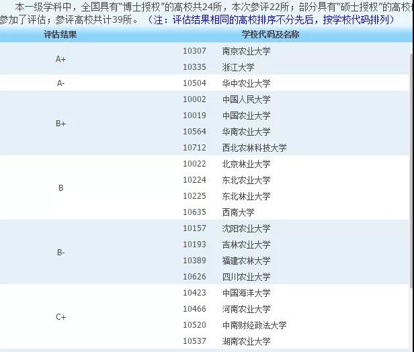
Task: Click the 评估结果 column header
Action: pos(60,34)
